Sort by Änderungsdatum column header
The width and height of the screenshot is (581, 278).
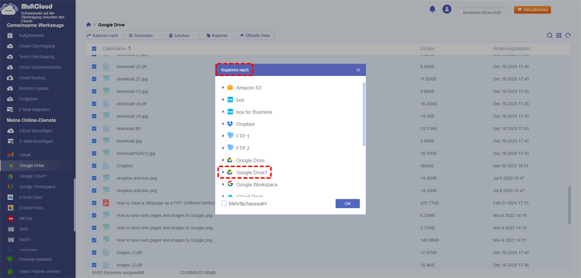pyautogui.click(x=511, y=49)
